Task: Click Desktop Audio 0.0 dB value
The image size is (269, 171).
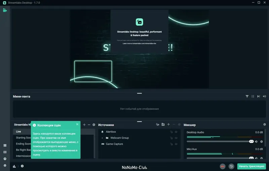Action: point(259,132)
